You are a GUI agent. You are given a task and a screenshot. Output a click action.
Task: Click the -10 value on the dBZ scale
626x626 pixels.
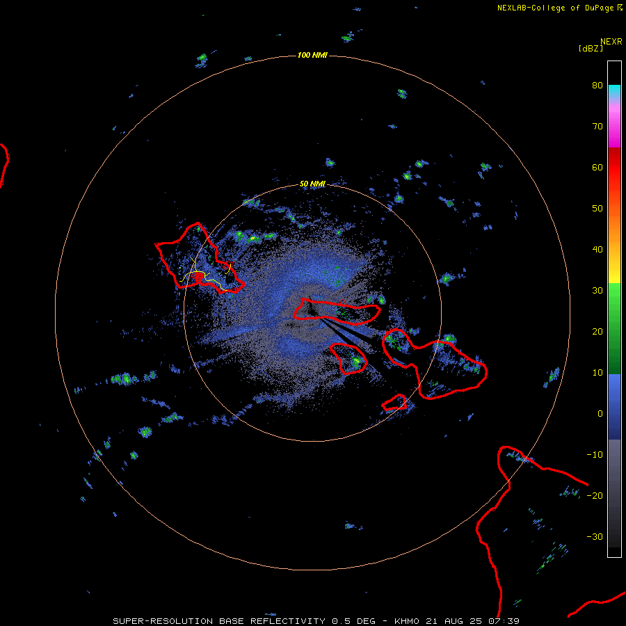[x=595, y=455]
